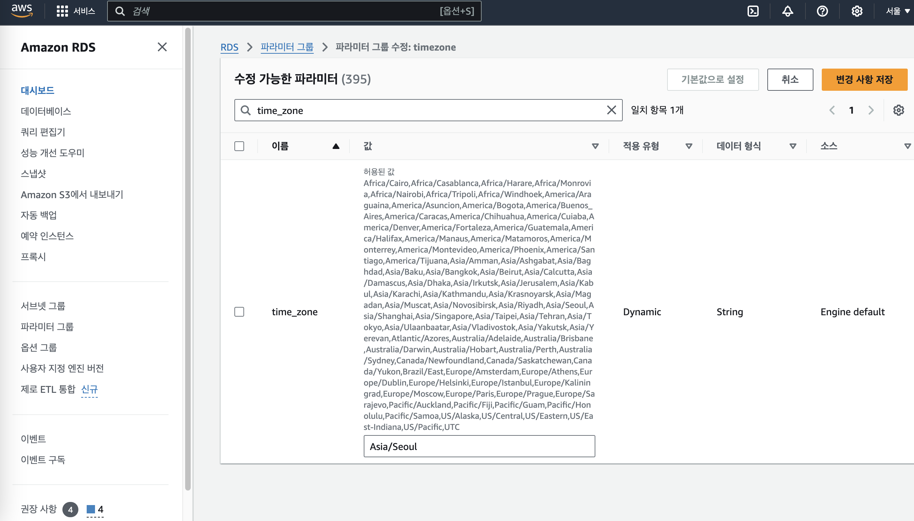Image resolution: width=914 pixels, height=521 pixels.
Task: Expand the Seoul region selector
Action: pyautogui.click(x=897, y=11)
